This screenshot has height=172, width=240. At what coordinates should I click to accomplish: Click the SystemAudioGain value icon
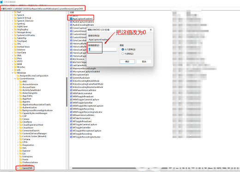coord(71,78)
